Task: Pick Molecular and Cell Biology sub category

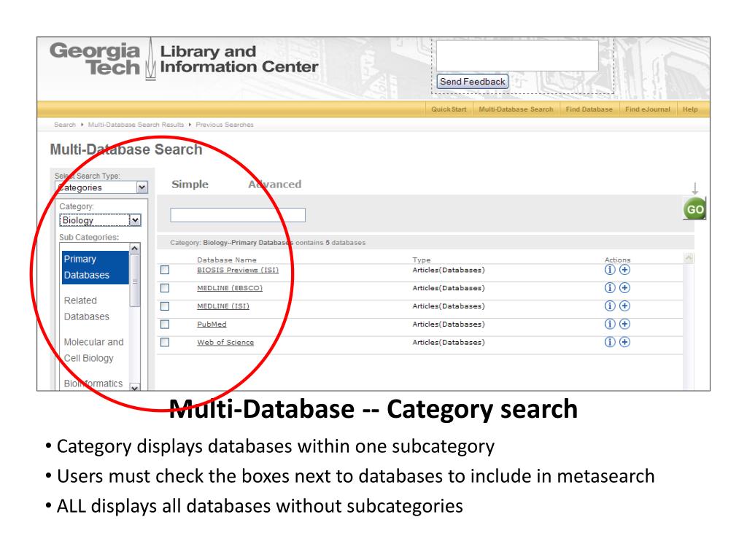Action: coord(94,350)
